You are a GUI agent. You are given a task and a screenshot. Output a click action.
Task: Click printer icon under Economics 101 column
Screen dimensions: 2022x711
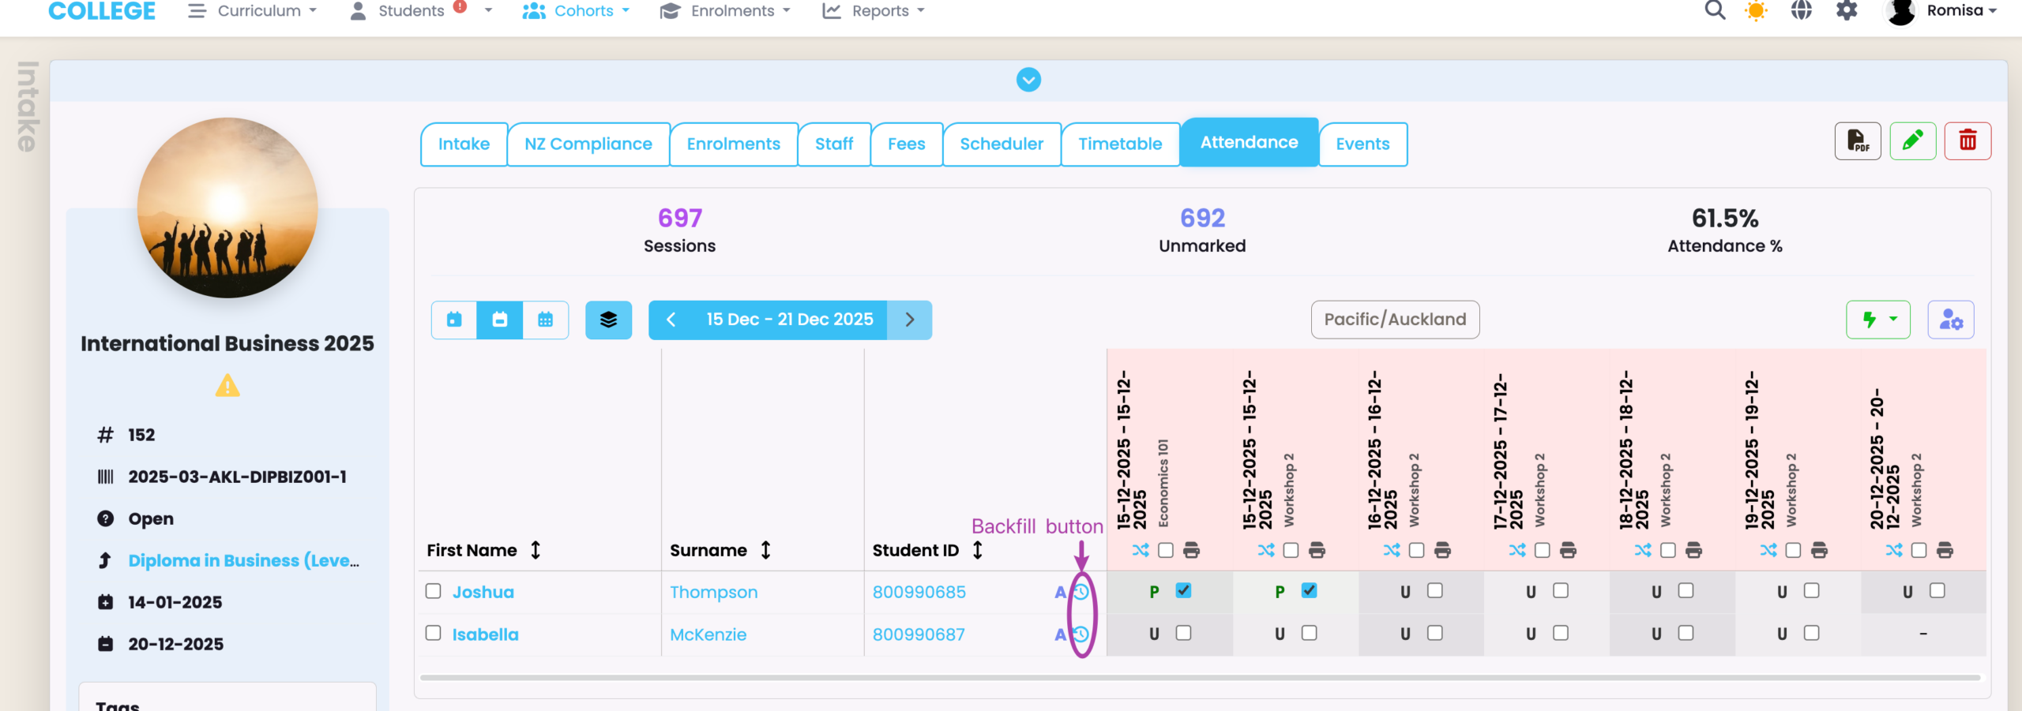pos(1191,550)
